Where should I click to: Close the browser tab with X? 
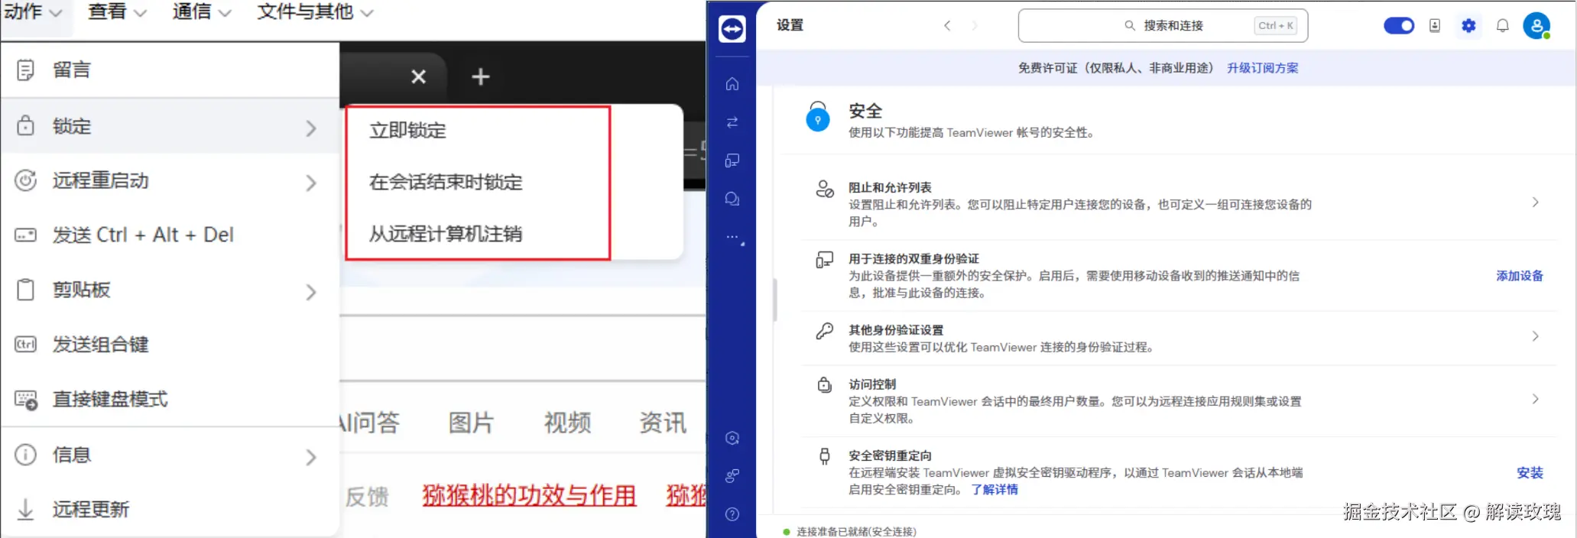coord(418,76)
